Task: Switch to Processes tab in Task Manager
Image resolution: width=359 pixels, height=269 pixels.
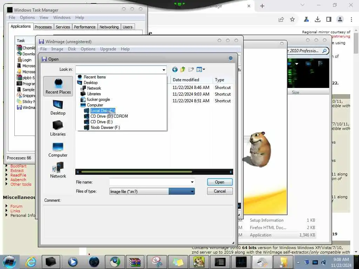Action: [x=43, y=27]
